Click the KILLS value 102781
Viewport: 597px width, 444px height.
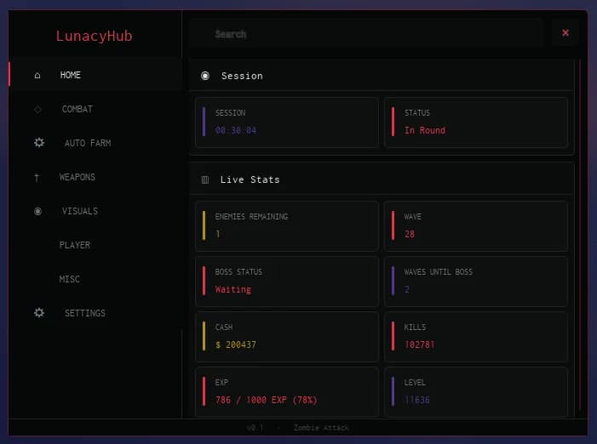(x=419, y=344)
